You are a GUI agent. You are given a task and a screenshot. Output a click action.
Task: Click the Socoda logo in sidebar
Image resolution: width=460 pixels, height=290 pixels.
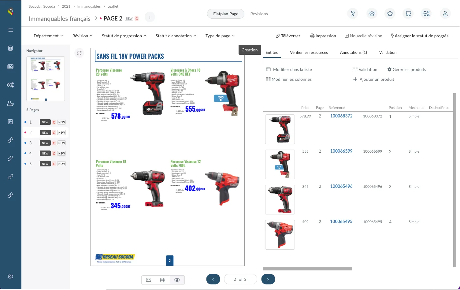[x=10, y=12]
